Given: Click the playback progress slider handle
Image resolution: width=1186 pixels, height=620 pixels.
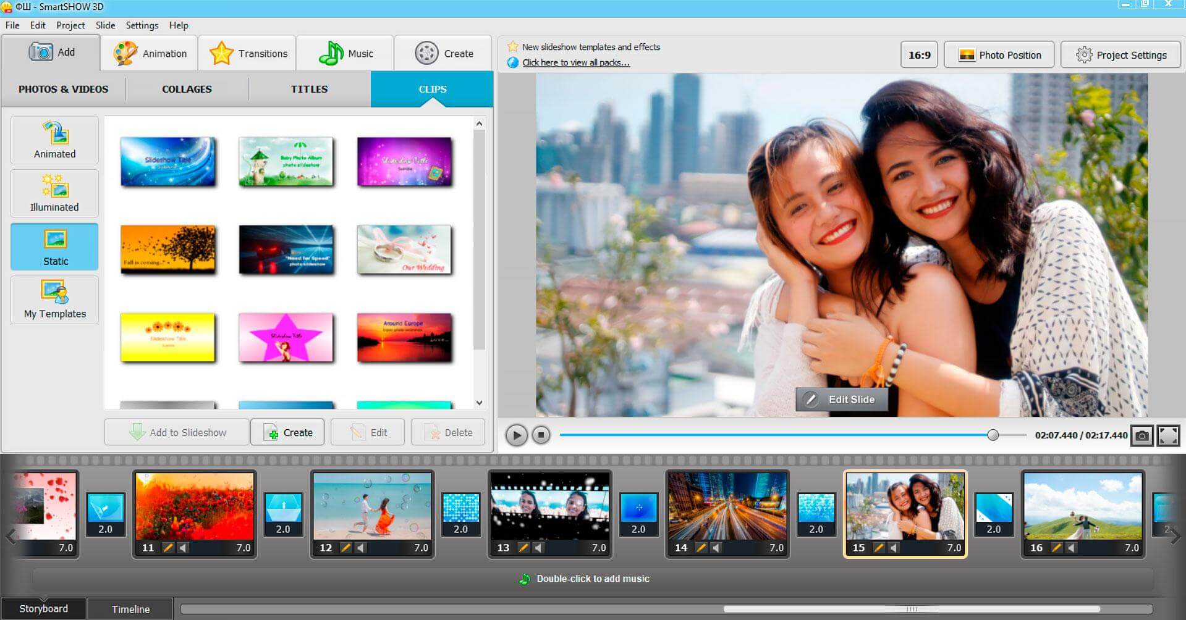Looking at the screenshot, I should tap(993, 435).
